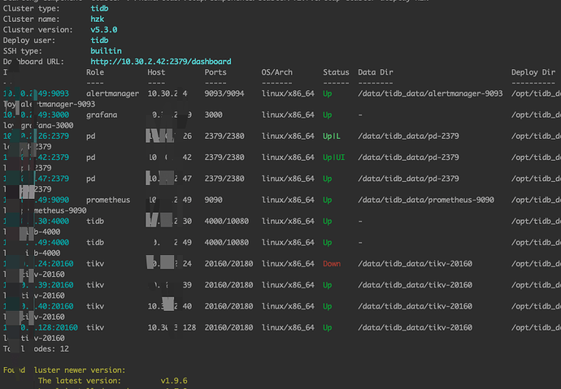This screenshot has width=561, height=389.
Task: Click the 'luster newer version:' notice text
Action: (x=80, y=370)
